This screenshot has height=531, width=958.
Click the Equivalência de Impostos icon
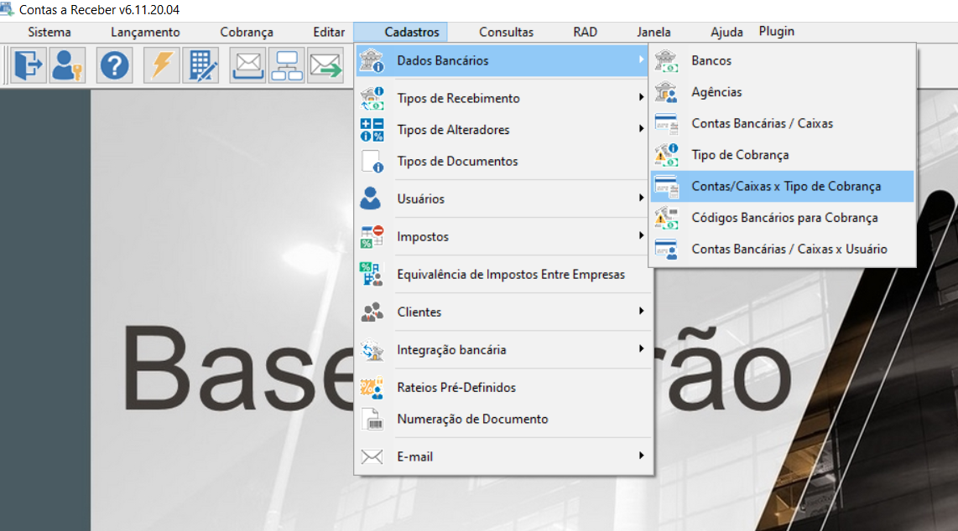372,275
